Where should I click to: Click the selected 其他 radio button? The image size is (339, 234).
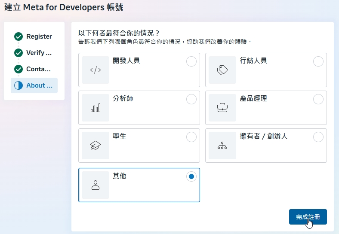[x=191, y=176]
